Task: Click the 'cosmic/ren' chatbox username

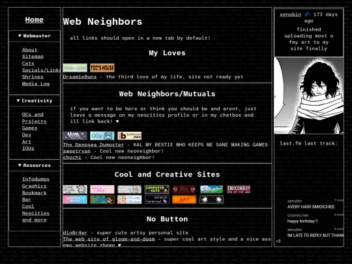Action: (298, 215)
